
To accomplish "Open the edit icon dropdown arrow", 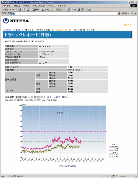I will (x=86, y=10).
